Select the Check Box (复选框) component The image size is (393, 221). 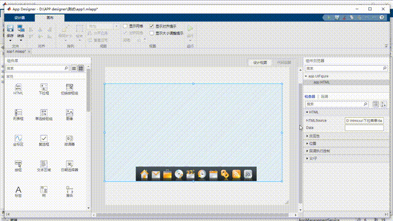(x=44, y=141)
